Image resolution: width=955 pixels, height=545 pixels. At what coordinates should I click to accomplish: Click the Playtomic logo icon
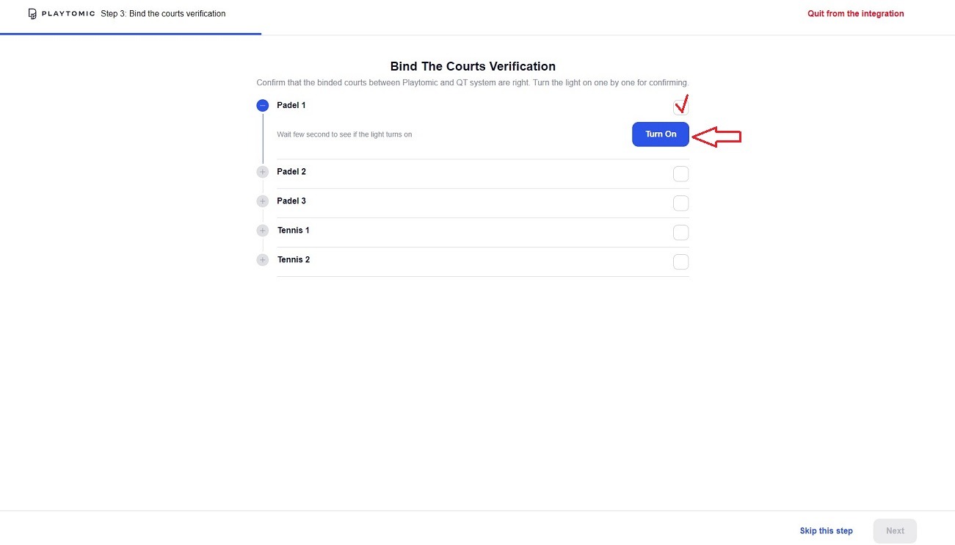pos(32,14)
